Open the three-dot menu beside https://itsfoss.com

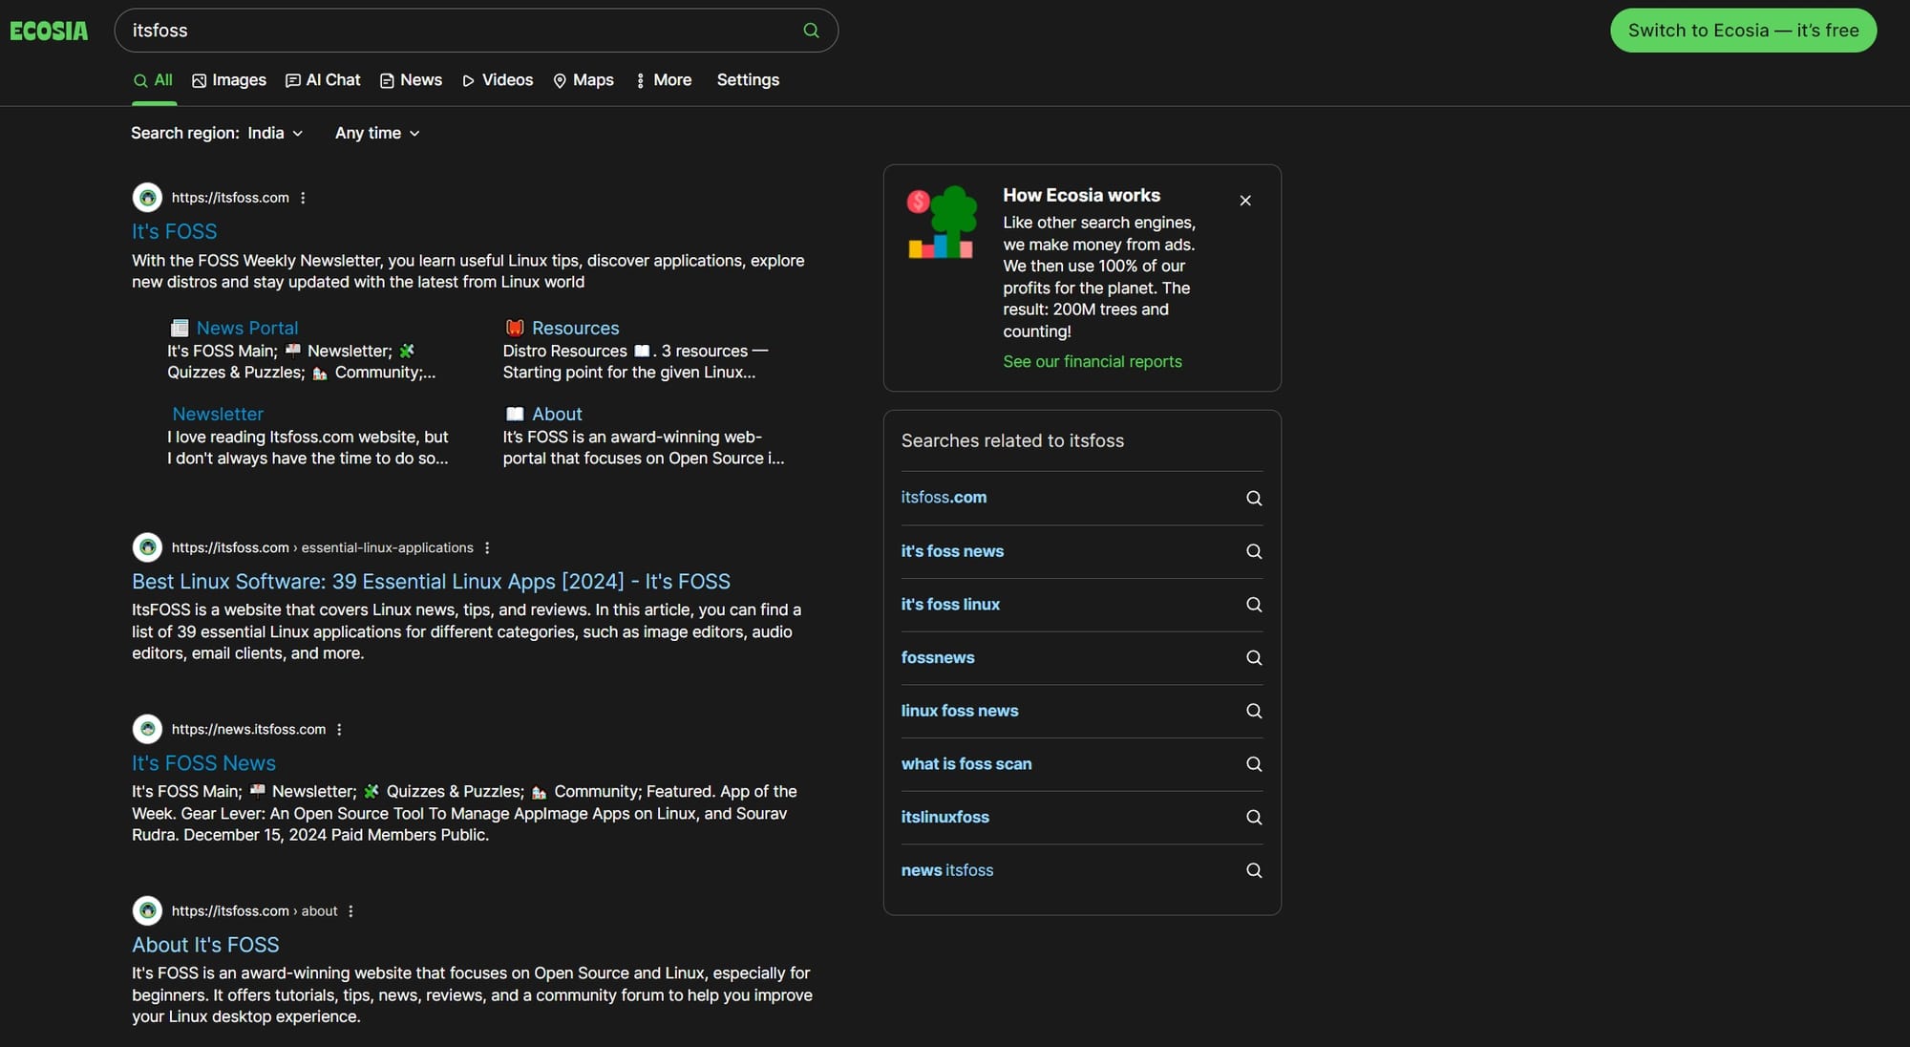(303, 198)
